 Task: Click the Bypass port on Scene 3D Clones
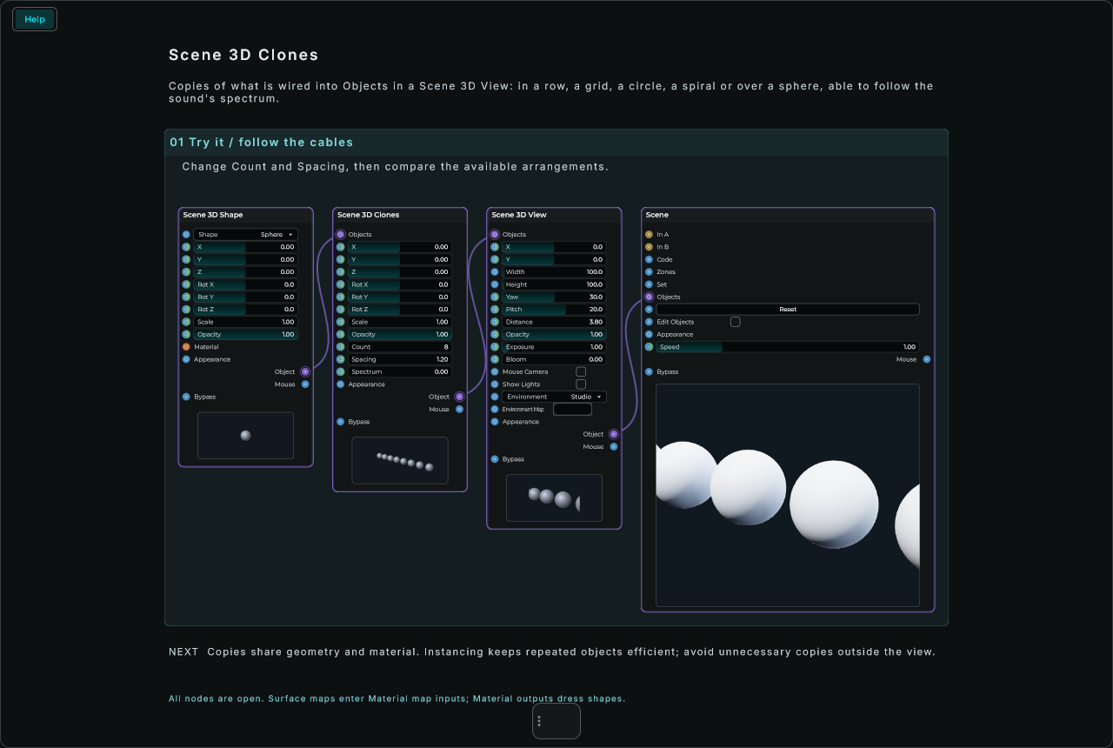tap(340, 422)
